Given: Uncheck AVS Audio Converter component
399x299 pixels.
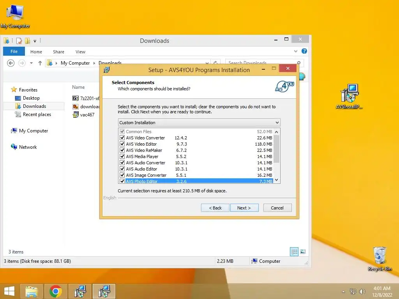Looking at the screenshot, I should [122, 163].
